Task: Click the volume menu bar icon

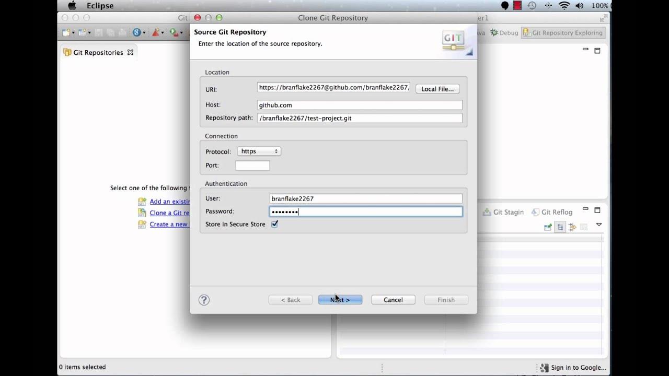Action: tap(579, 6)
